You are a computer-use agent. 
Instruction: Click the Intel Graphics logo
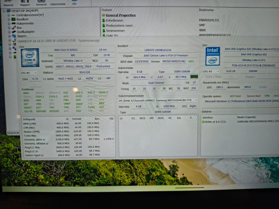(213, 56)
